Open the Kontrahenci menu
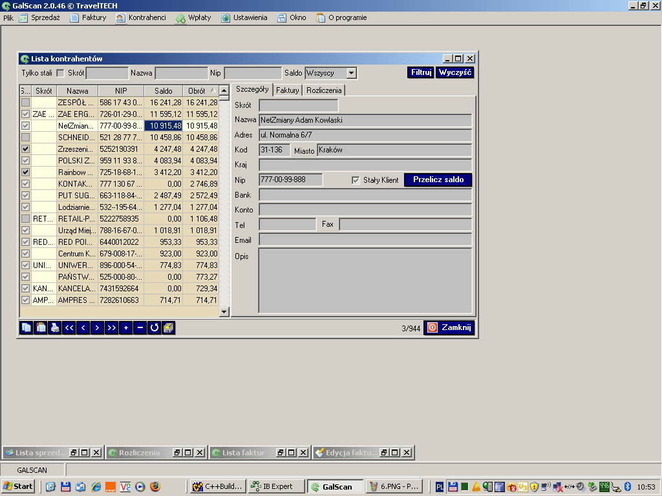Screen dimensions: 662x496 (141, 17)
